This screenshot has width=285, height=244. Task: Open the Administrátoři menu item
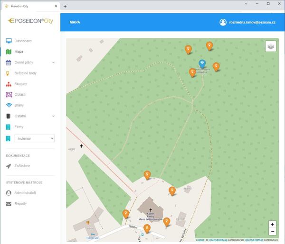point(25,193)
